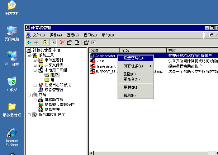Collapse the 本地用户和组 tree node
218x155 pixels.
[x=35, y=70]
